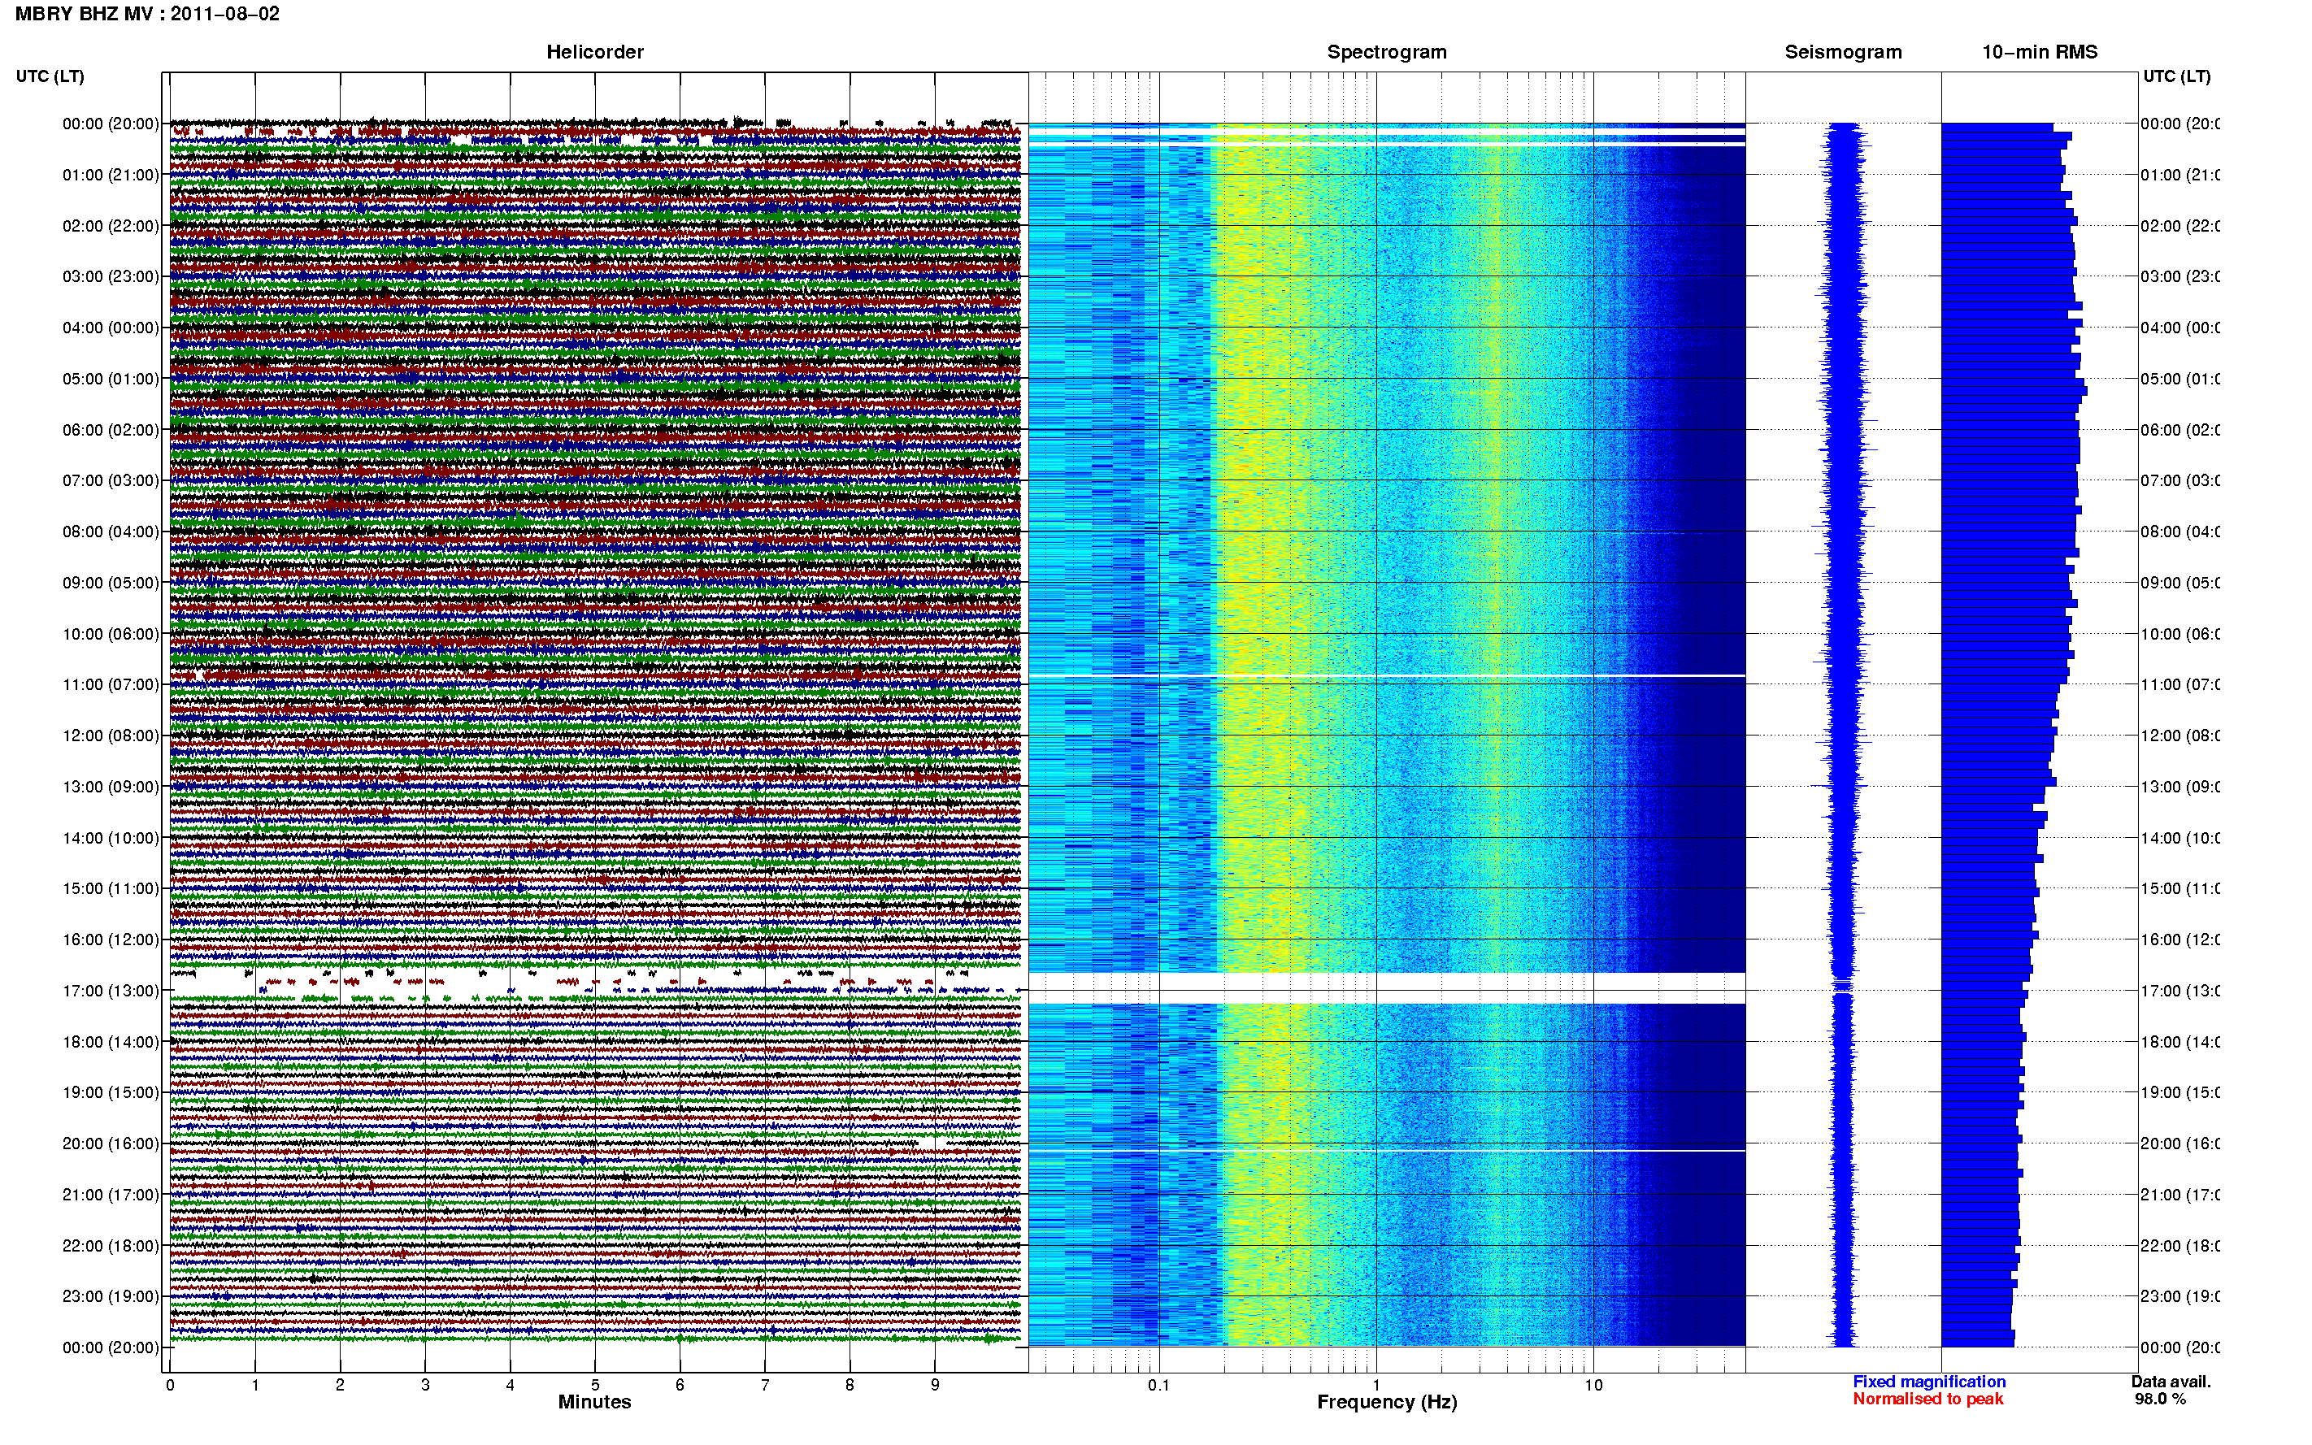Select "10" on the frequency axis

pos(1593,1385)
